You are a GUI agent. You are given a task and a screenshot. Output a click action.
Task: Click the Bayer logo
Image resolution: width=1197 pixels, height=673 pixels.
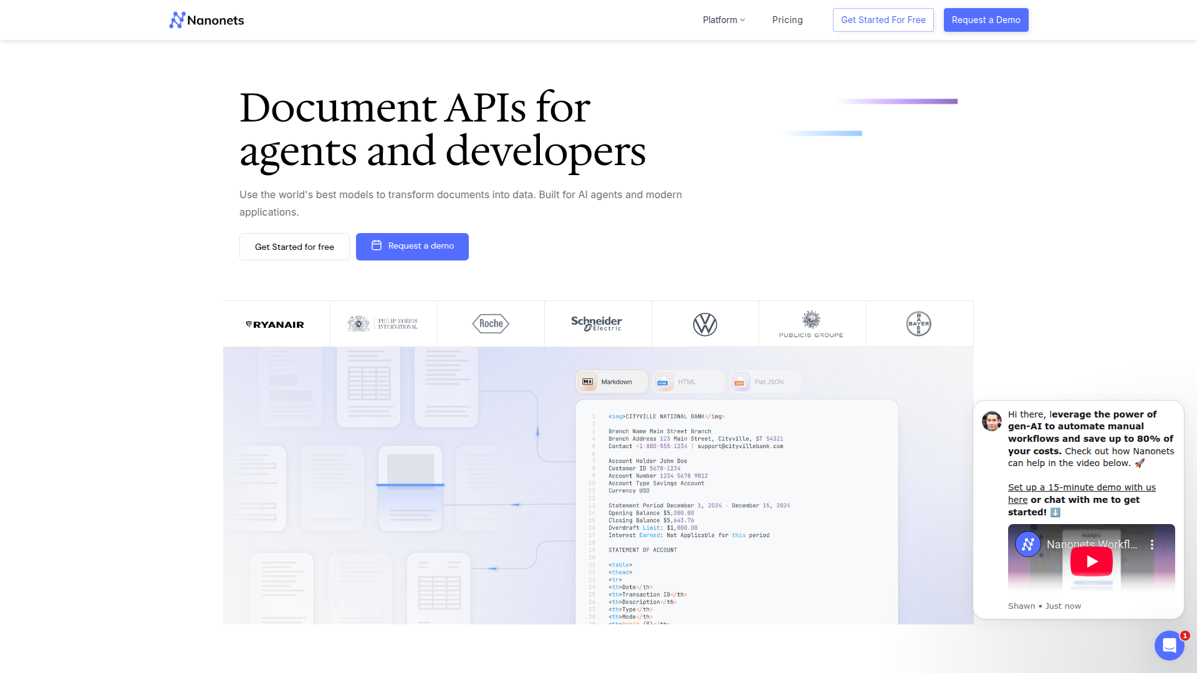tap(918, 323)
